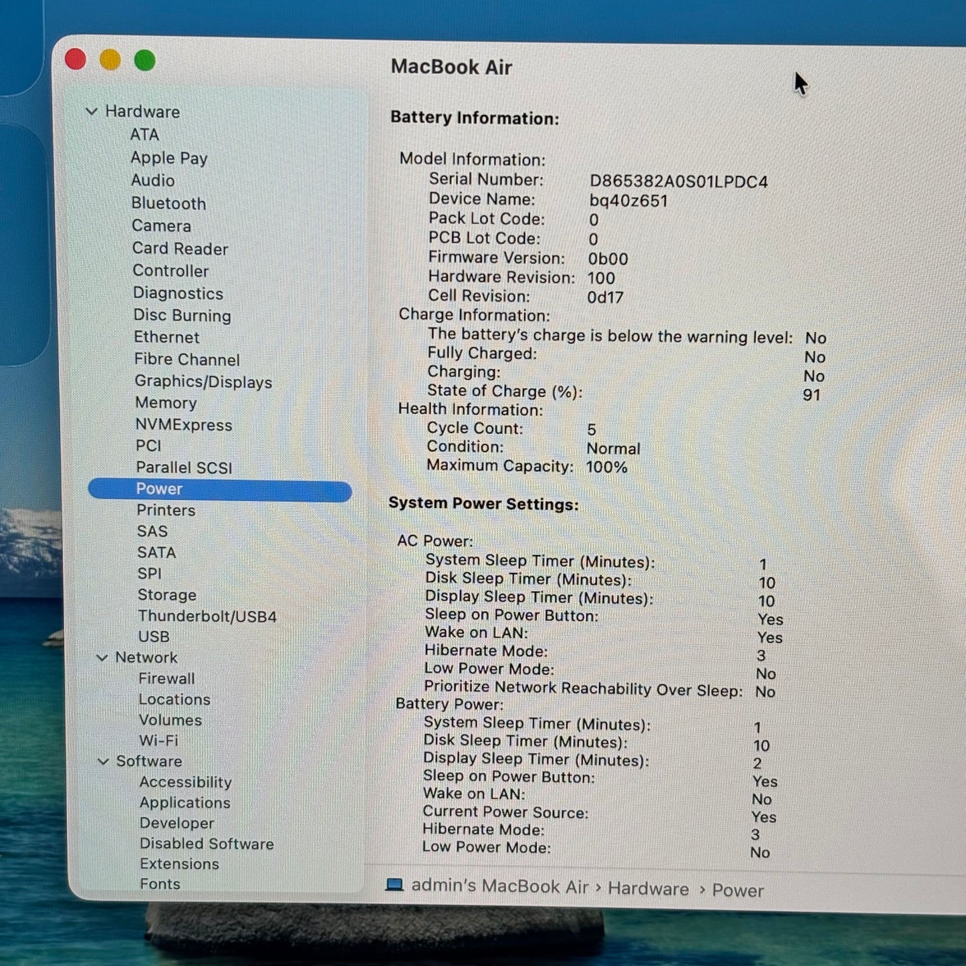Open the Audio hardware section
966x966 pixels.
click(154, 180)
